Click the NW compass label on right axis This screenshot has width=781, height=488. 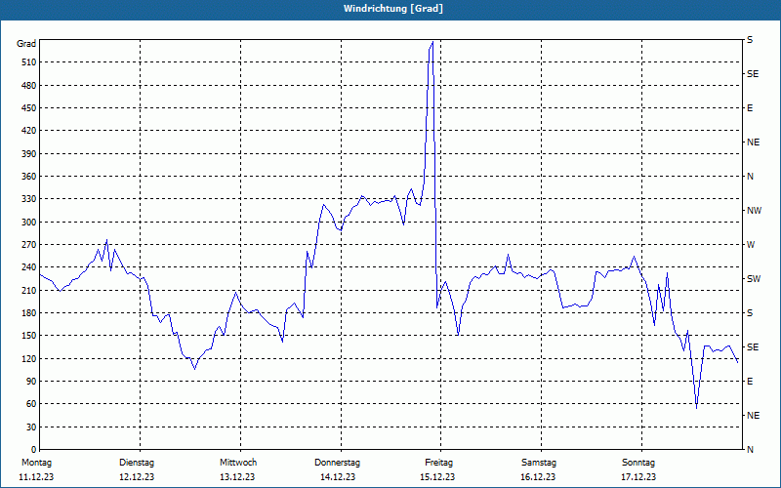point(754,211)
